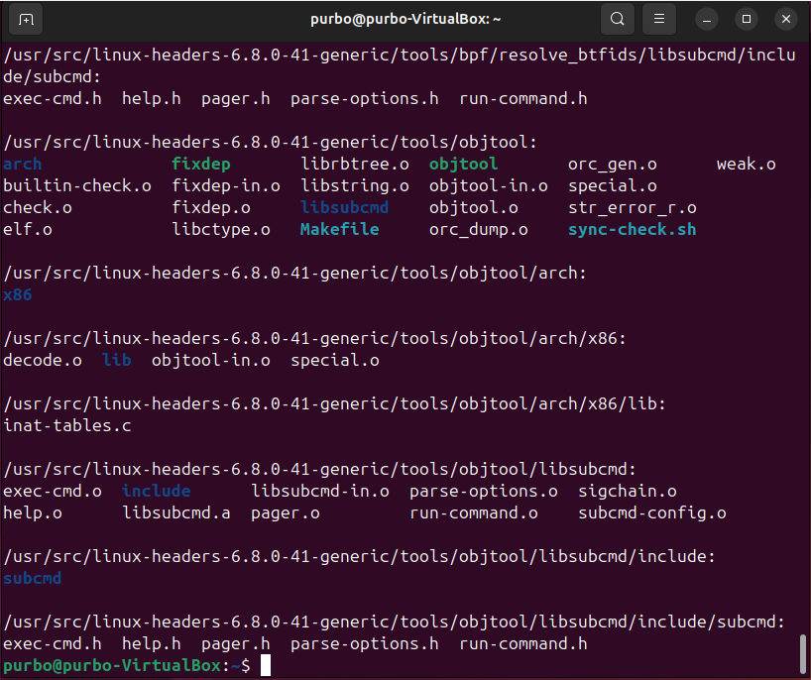This screenshot has width=811, height=680.
Task: Click the x86 directory name
Action: pos(18,294)
